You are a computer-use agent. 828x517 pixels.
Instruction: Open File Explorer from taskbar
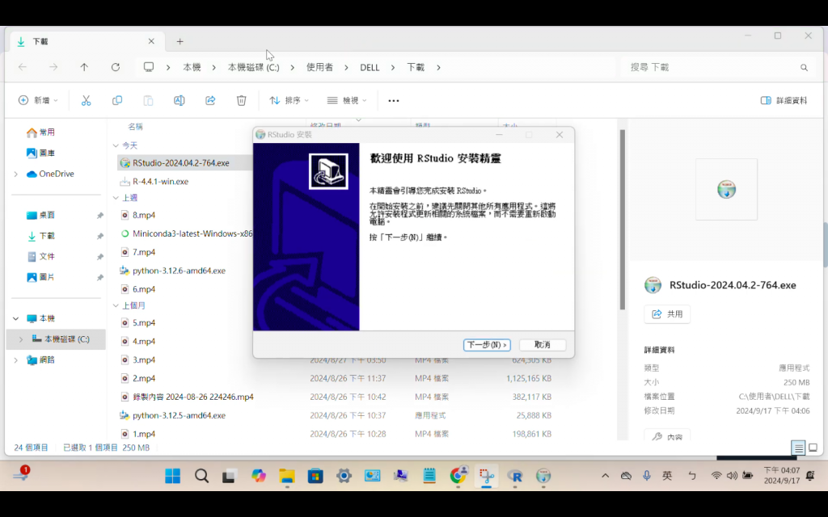[x=287, y=476]
